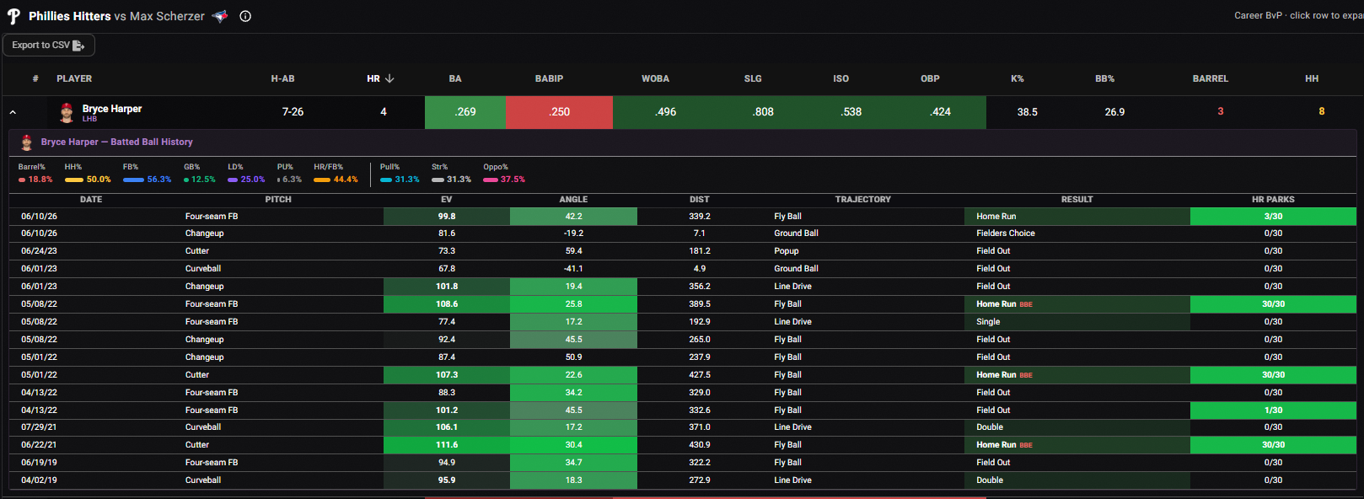
Task: Select the 06/24/23 Cutter Popup row
Action: coord(683,251)
